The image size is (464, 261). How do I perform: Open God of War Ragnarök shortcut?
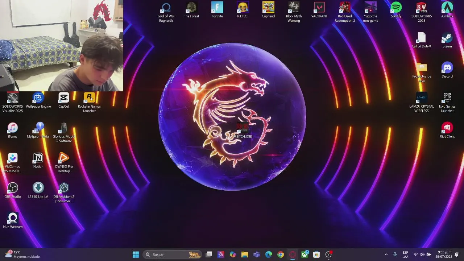166,12
